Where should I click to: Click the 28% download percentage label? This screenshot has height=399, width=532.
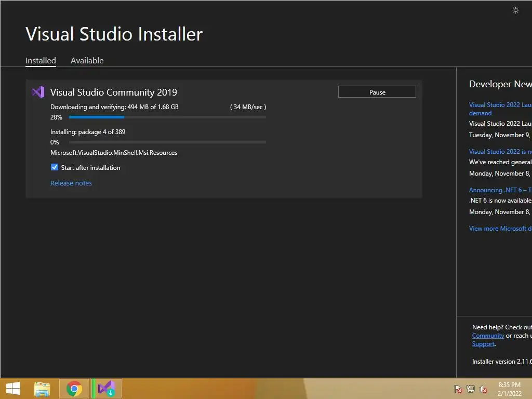pyautogui.click(x=56, y=117)
